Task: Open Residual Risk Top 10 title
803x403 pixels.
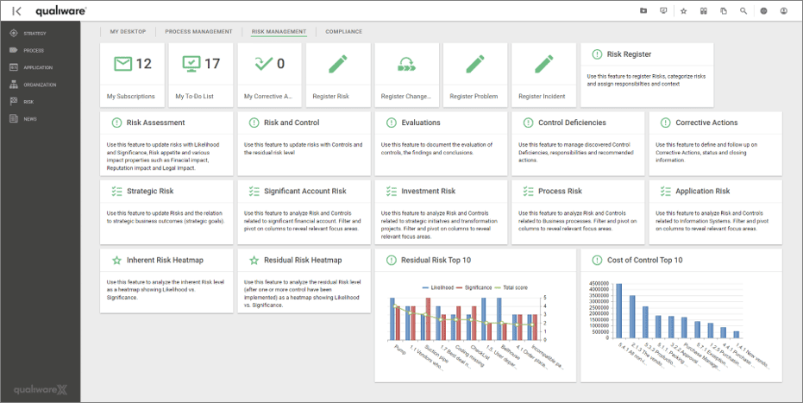Action: coord(436,260)
